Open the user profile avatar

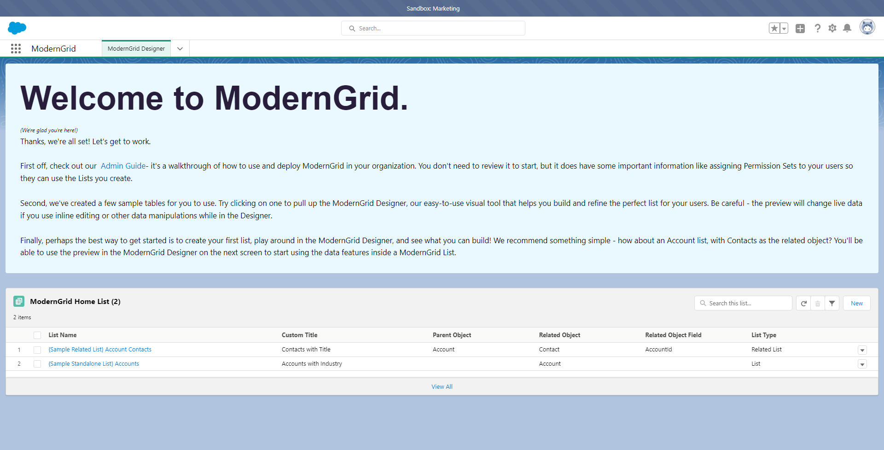click(x=867, y=28)
